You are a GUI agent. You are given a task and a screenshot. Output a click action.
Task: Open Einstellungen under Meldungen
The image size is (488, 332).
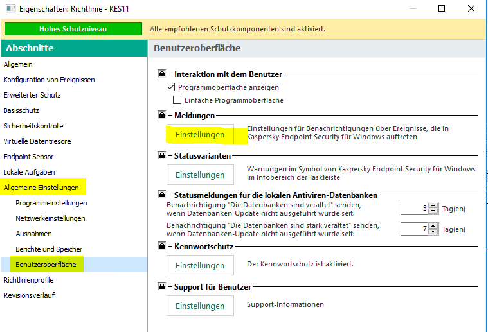click(x=200, y=134)
